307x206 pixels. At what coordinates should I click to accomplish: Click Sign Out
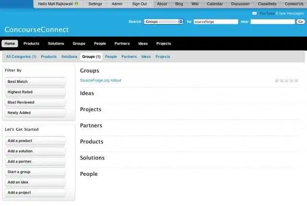point(140,4)
